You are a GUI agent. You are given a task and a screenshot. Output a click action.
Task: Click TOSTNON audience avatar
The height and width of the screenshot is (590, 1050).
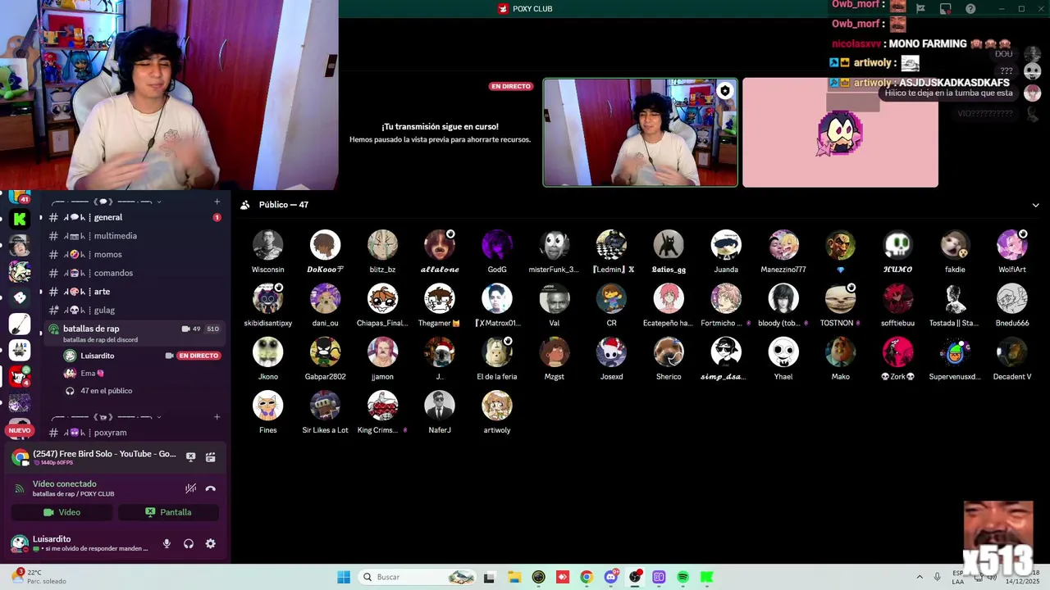[840, 299]
